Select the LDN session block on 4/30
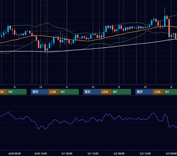The image size is (177, 156). pos(54,92)
